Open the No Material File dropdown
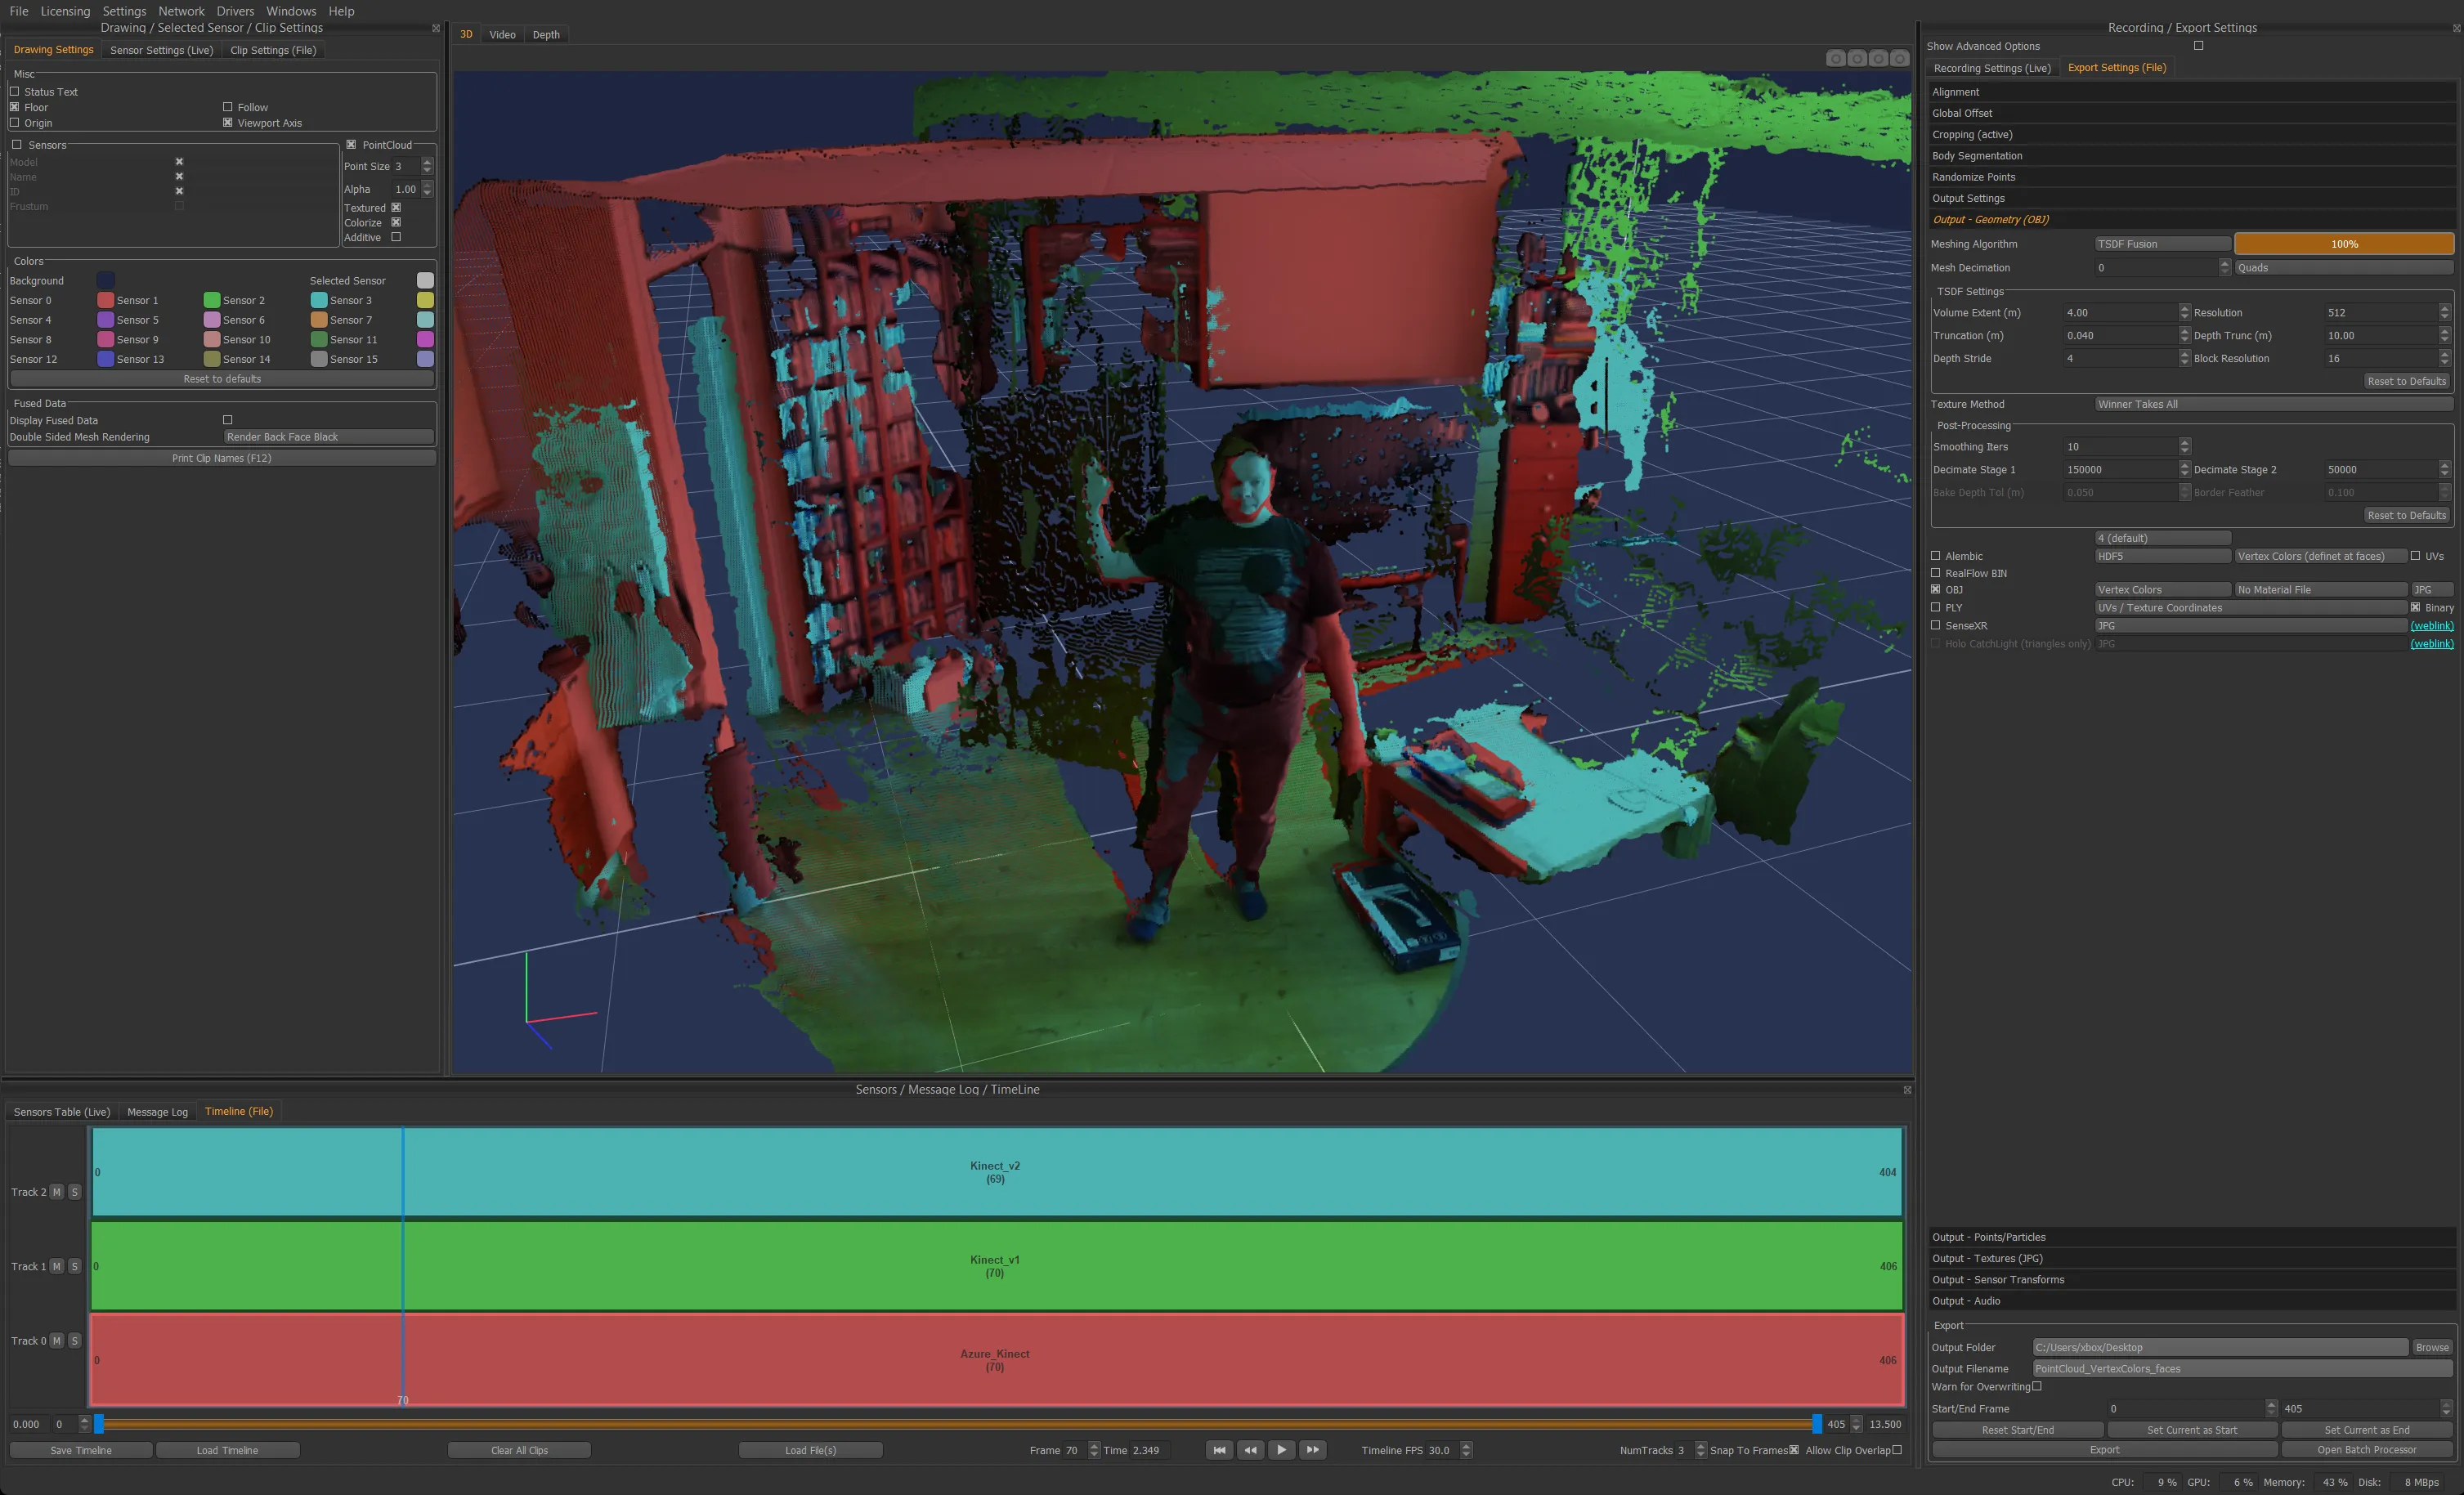This screenshot has height=1495, width=2464. point(2321,590)
